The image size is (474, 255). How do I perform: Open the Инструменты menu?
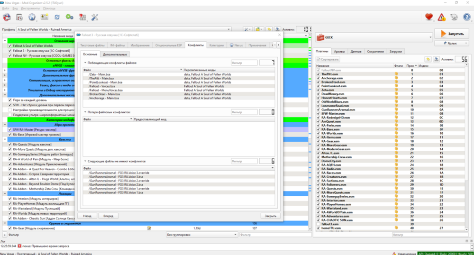[x=30, y=9]
